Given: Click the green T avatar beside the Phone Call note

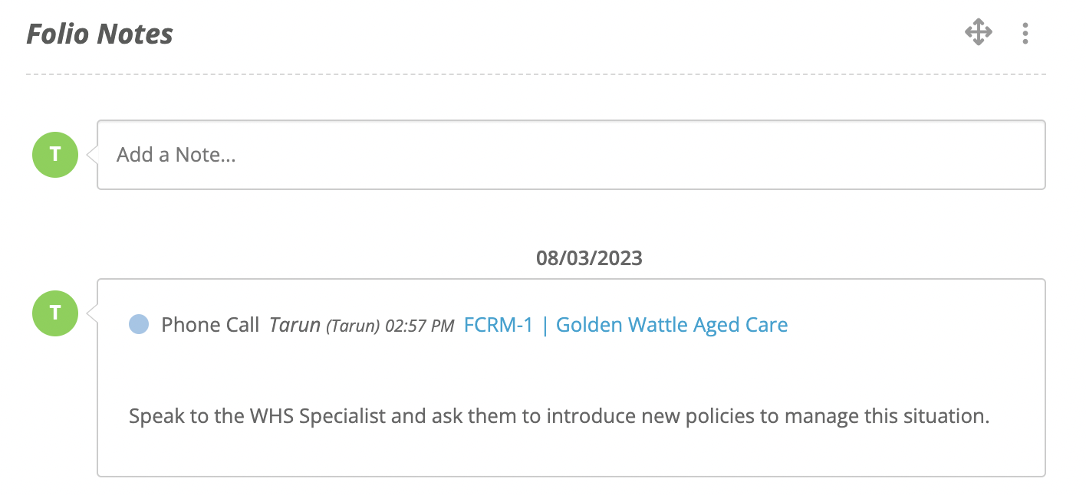Looking at the screenshot, I should click(54, 313).
